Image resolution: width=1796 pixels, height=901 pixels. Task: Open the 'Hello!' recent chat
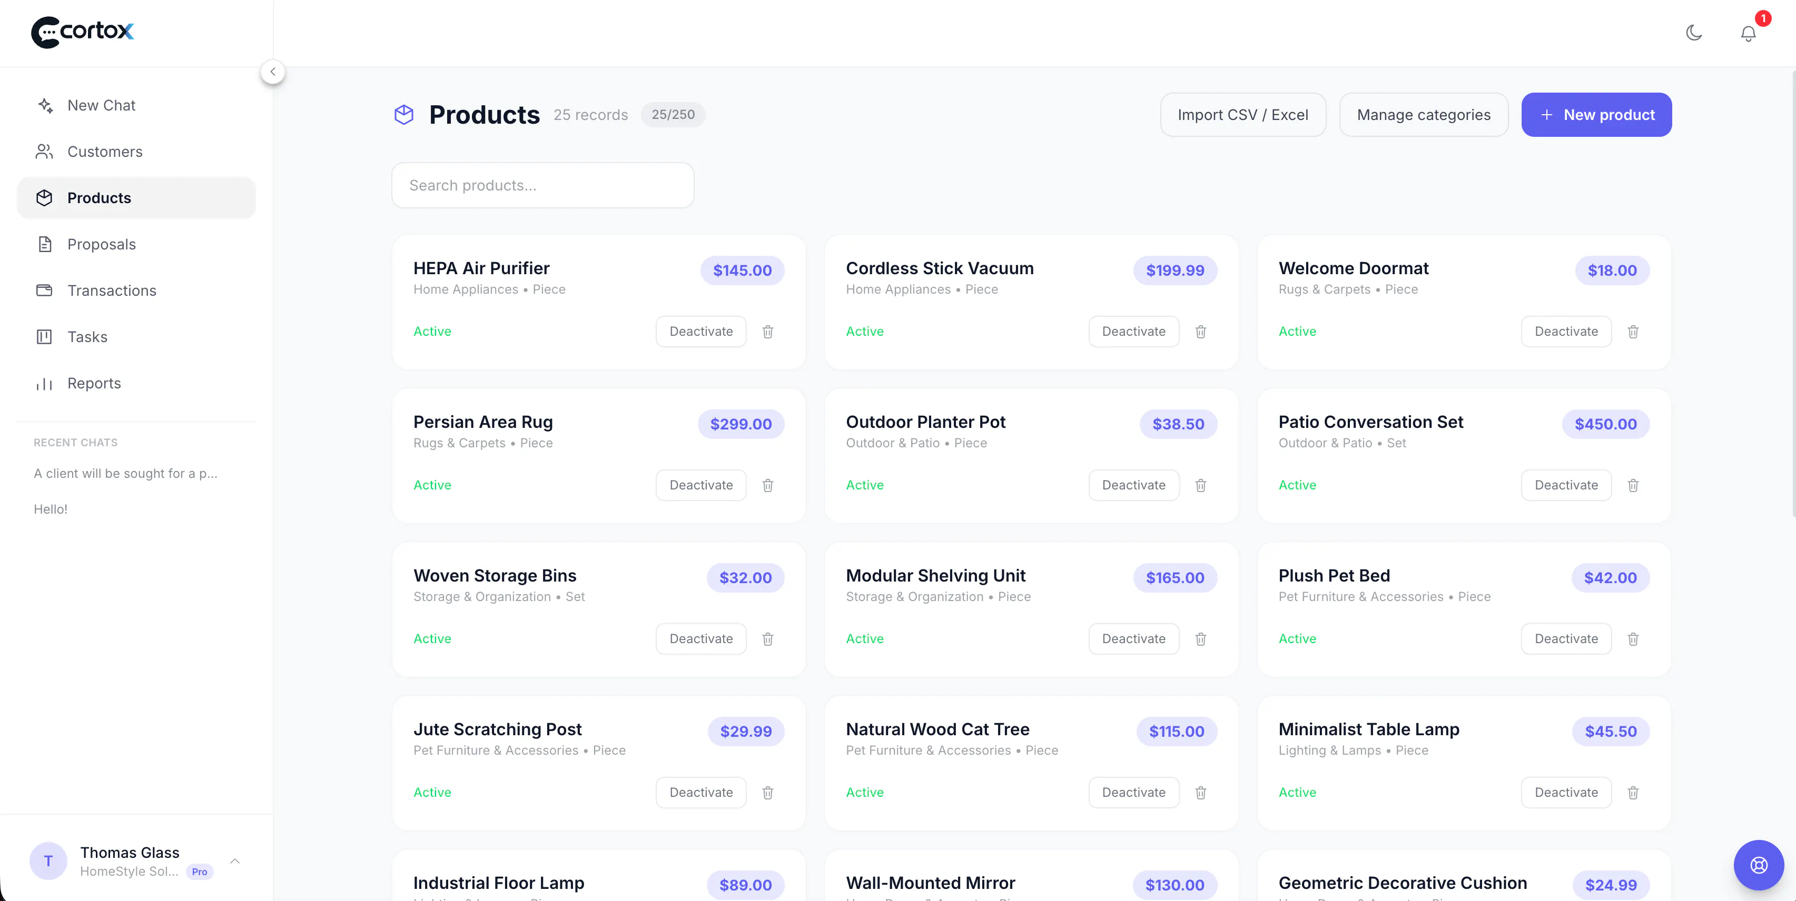pos(51,509)
